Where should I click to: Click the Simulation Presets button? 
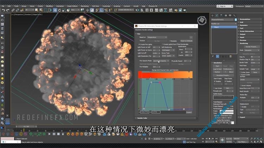pyautogui.click(x=223, y=75)
